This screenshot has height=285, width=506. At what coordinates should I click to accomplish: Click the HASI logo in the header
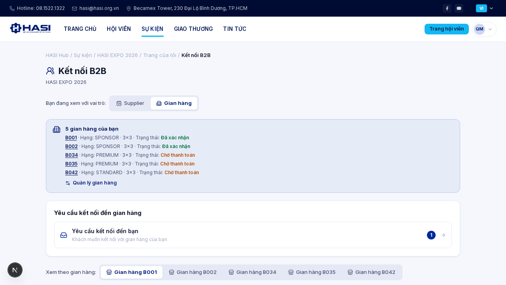[30, 28]
